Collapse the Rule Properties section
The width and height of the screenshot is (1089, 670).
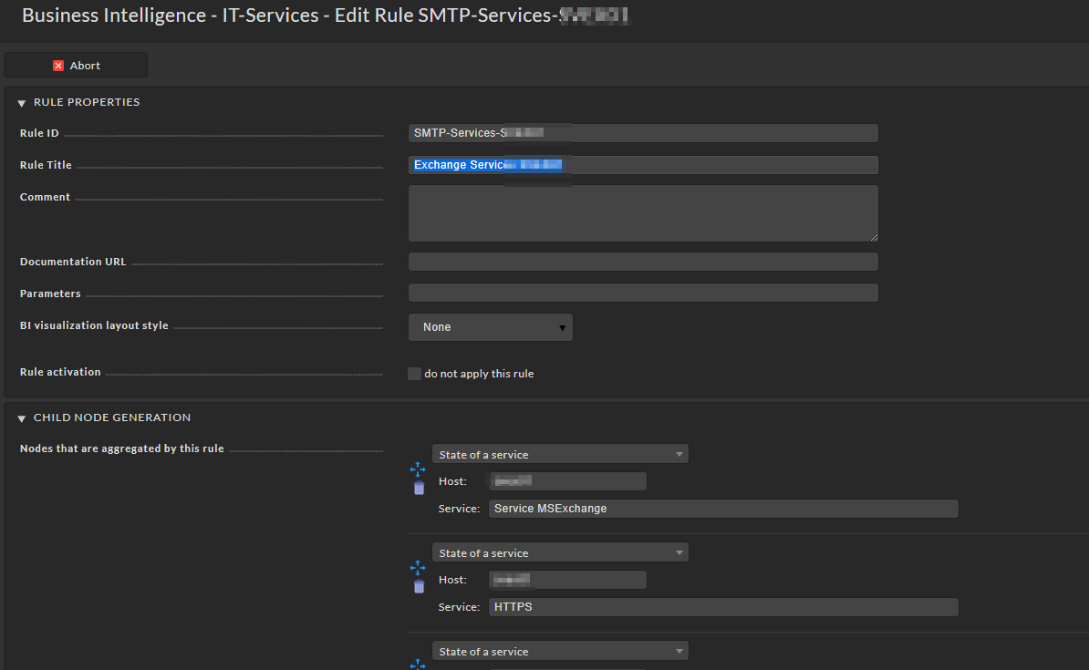coord(22,103)
